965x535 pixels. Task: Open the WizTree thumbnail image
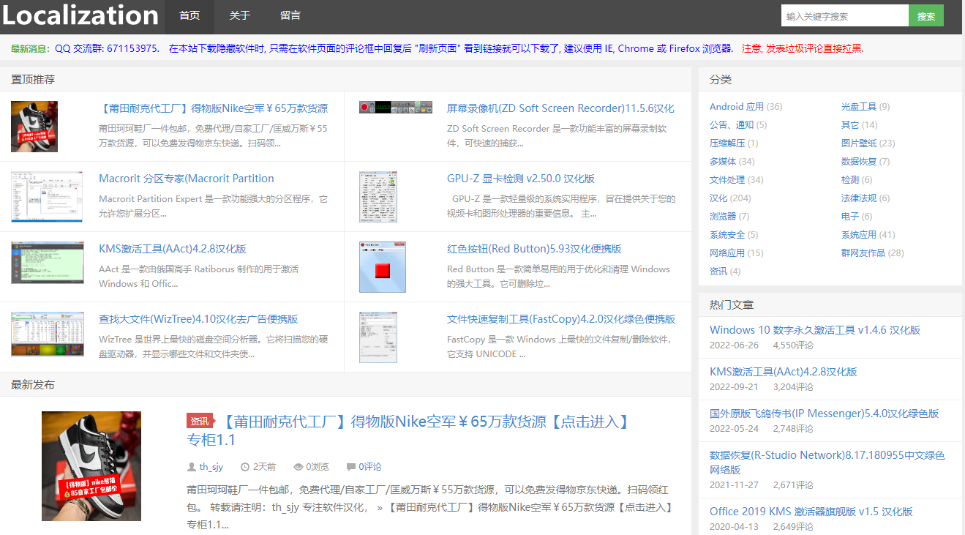point(48,334)
